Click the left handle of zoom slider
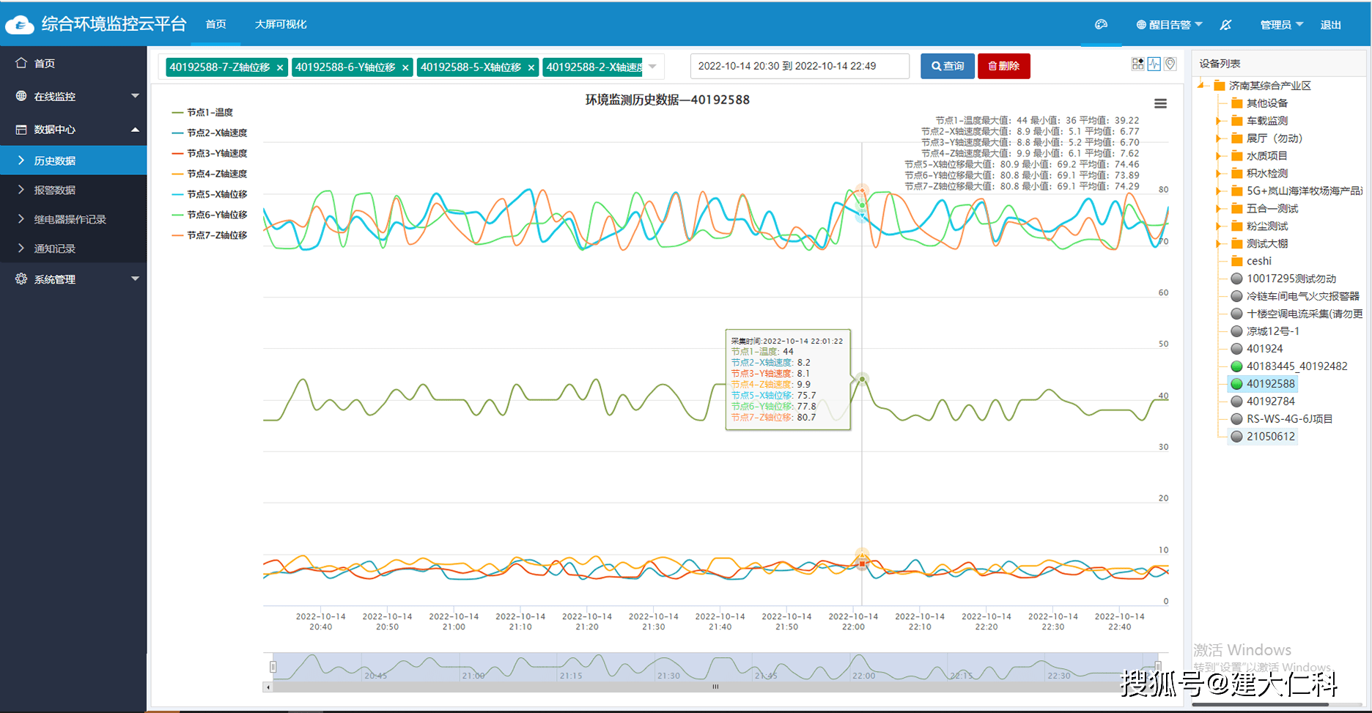 [x=273, y=667]
